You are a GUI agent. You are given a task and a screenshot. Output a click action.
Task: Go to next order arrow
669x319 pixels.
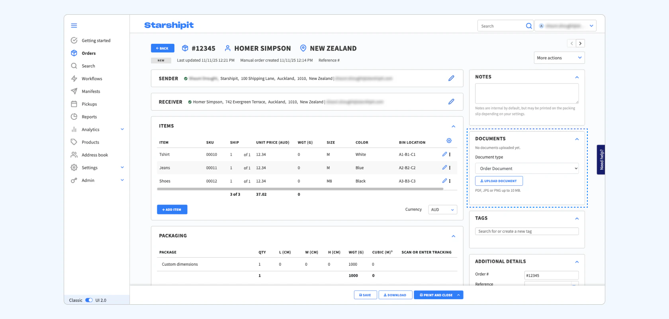tap(580, 43)
